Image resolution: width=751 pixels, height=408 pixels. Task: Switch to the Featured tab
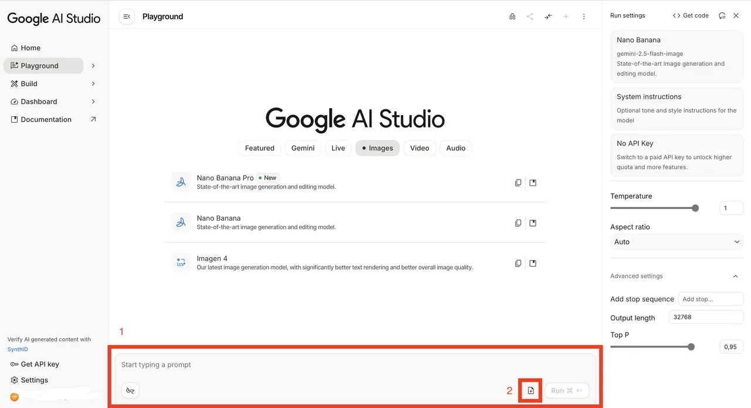(260, 148)
